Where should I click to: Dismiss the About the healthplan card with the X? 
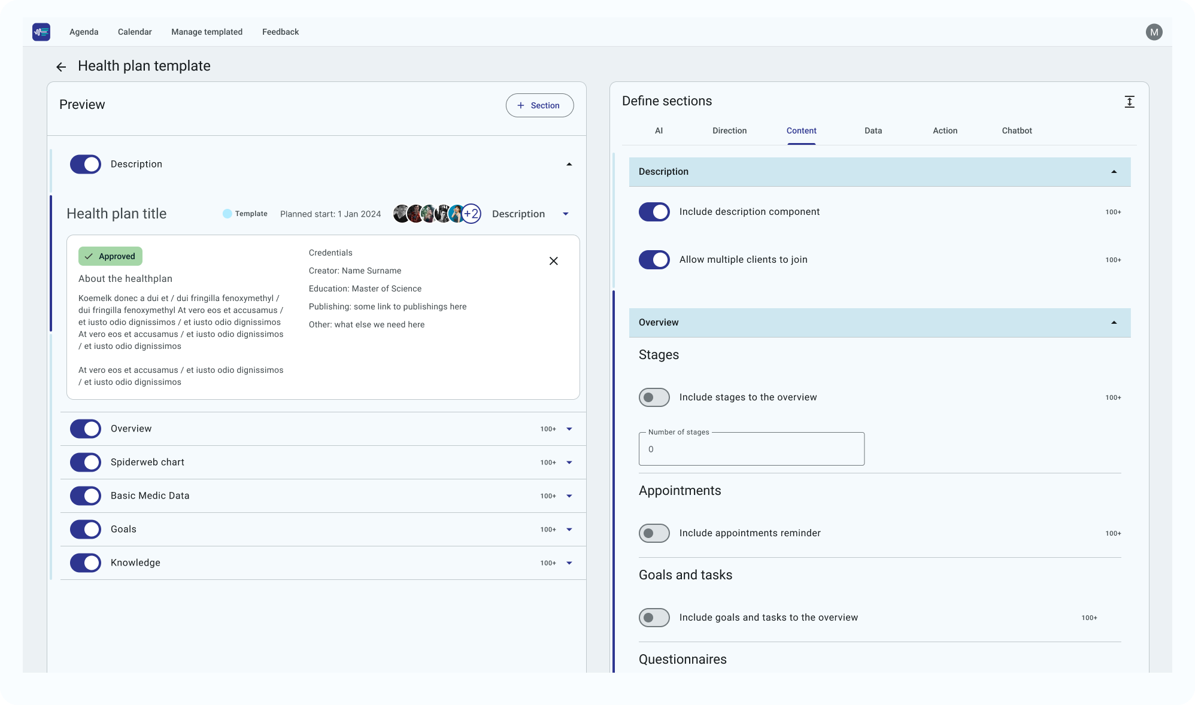point(554,261)
